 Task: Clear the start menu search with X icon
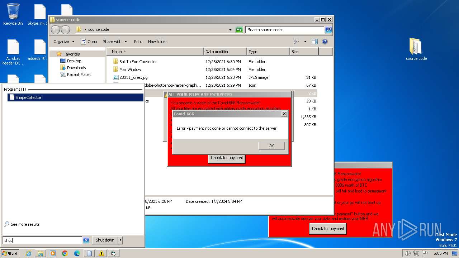tap(86, 240)
